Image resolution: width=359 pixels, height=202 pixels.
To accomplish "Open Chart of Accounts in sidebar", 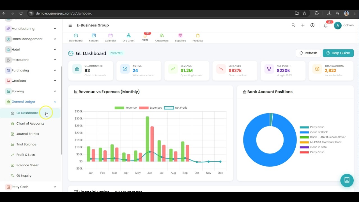I will (x=30, y=123).
